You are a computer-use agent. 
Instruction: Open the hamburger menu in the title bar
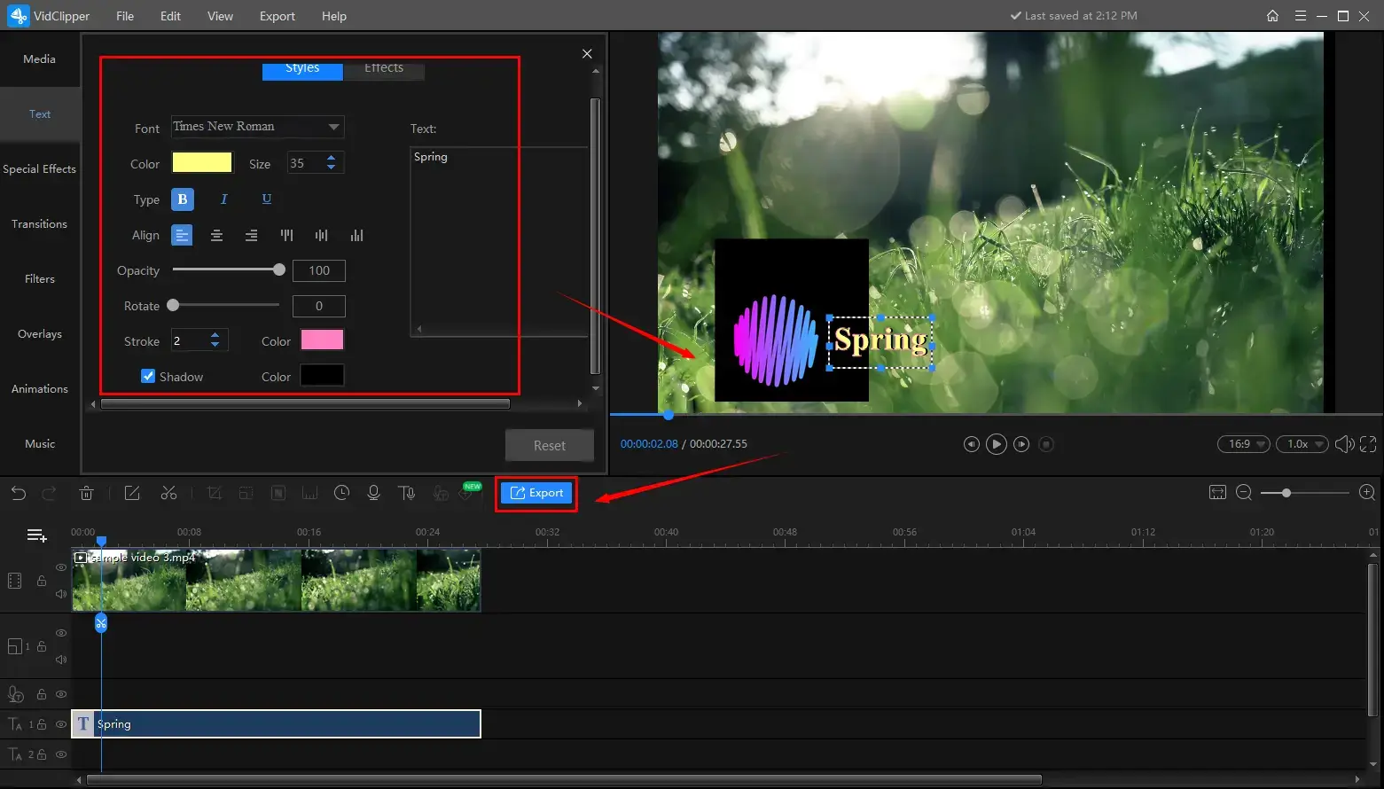click(1301, 16)
